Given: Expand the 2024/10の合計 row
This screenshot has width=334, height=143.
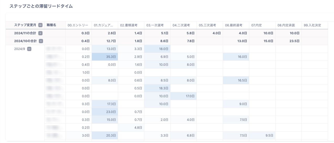Looking at the screenshot, I should click(x=41, y=41).
